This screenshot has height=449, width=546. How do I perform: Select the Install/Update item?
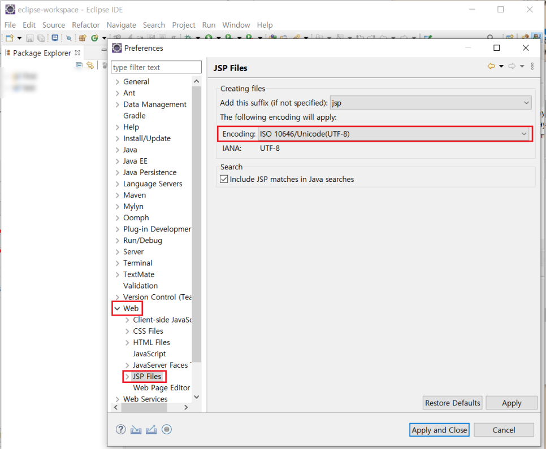coord(147,138)
